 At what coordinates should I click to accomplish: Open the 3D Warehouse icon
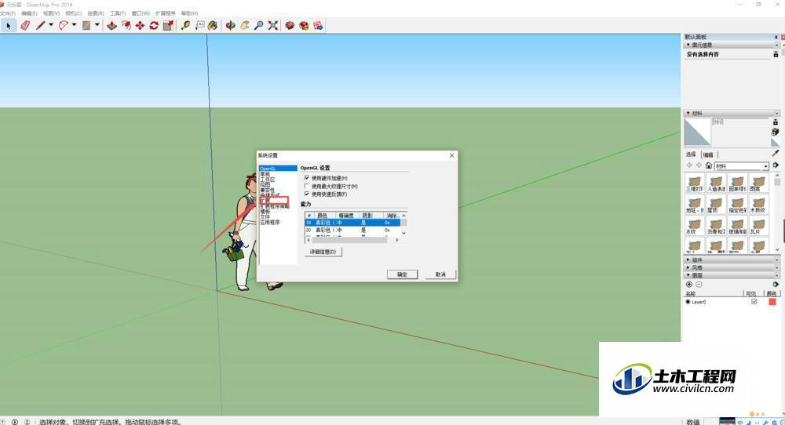(290, 26)
